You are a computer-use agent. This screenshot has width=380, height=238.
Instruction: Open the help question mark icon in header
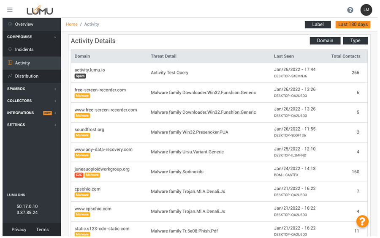click(350, 10)
